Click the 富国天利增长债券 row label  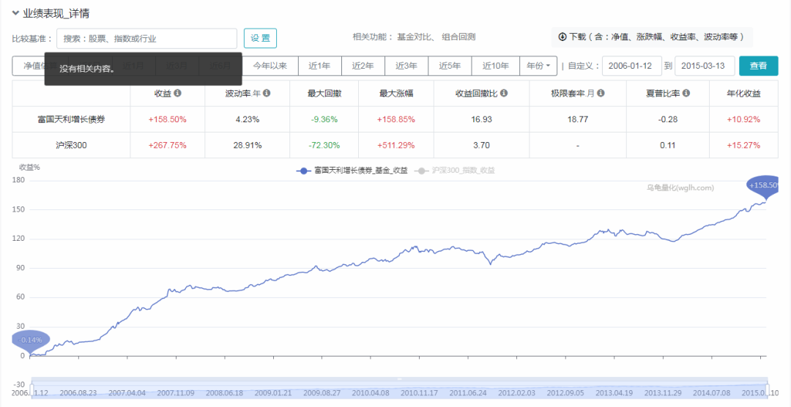[x=71, y=119]
